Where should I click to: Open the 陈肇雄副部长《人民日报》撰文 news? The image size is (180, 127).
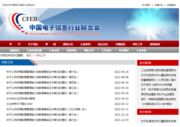pyautogui.click(x=158, y=80)
